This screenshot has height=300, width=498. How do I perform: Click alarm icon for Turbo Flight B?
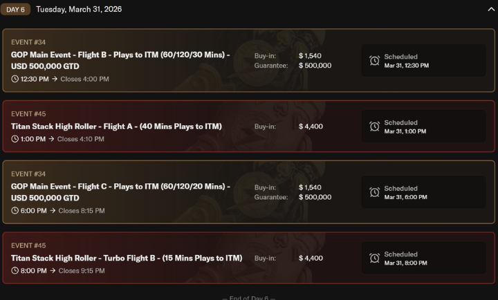374,258
